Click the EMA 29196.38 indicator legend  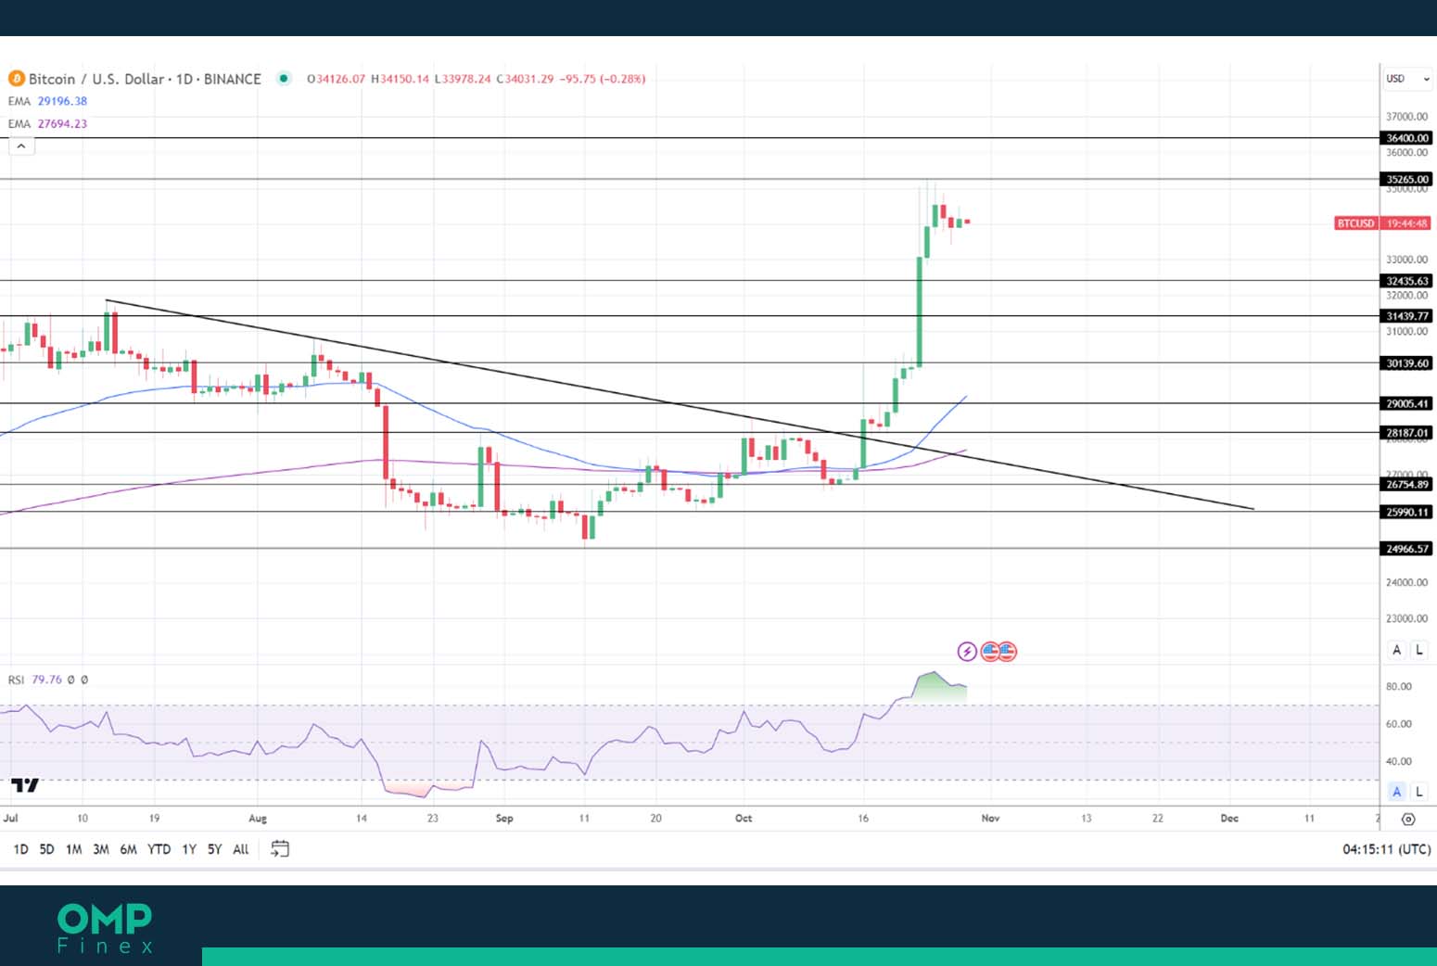coord(47,101)
